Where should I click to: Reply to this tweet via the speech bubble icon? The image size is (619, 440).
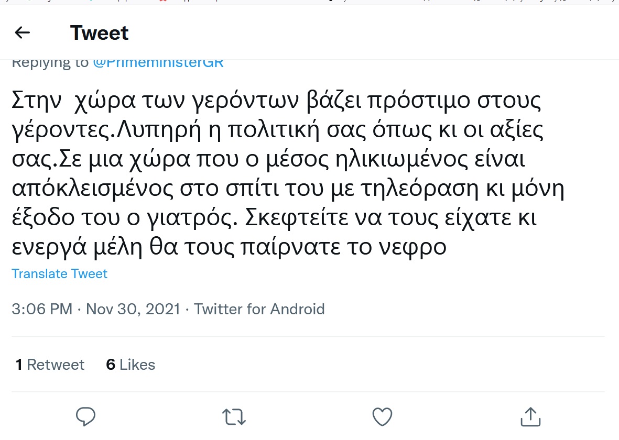coord(85,416)
